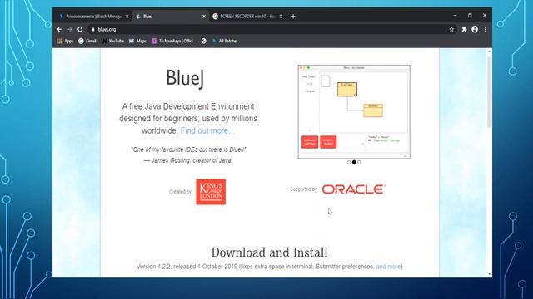Screen dimensions: 533x299
Task: Close the Announcements tab
Action: (127, 17)
